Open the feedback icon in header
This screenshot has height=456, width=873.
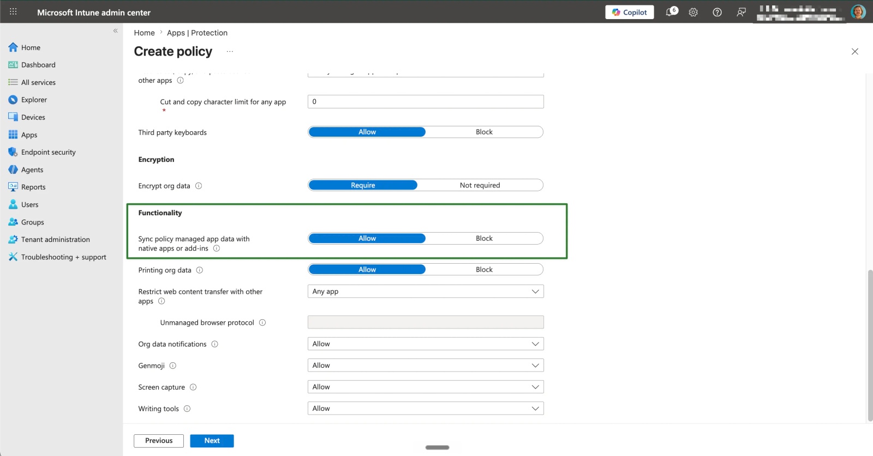pos(741,12)
